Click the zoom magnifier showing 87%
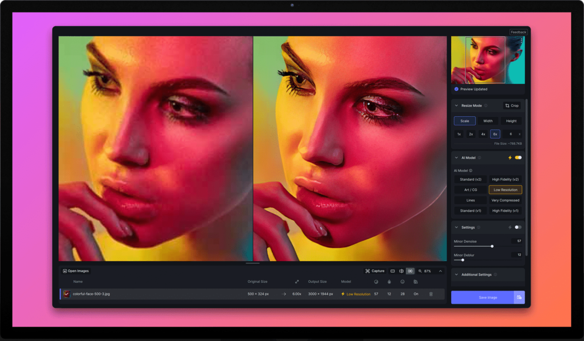Viewport: 584px width, 341px height. tap(420, 271)
